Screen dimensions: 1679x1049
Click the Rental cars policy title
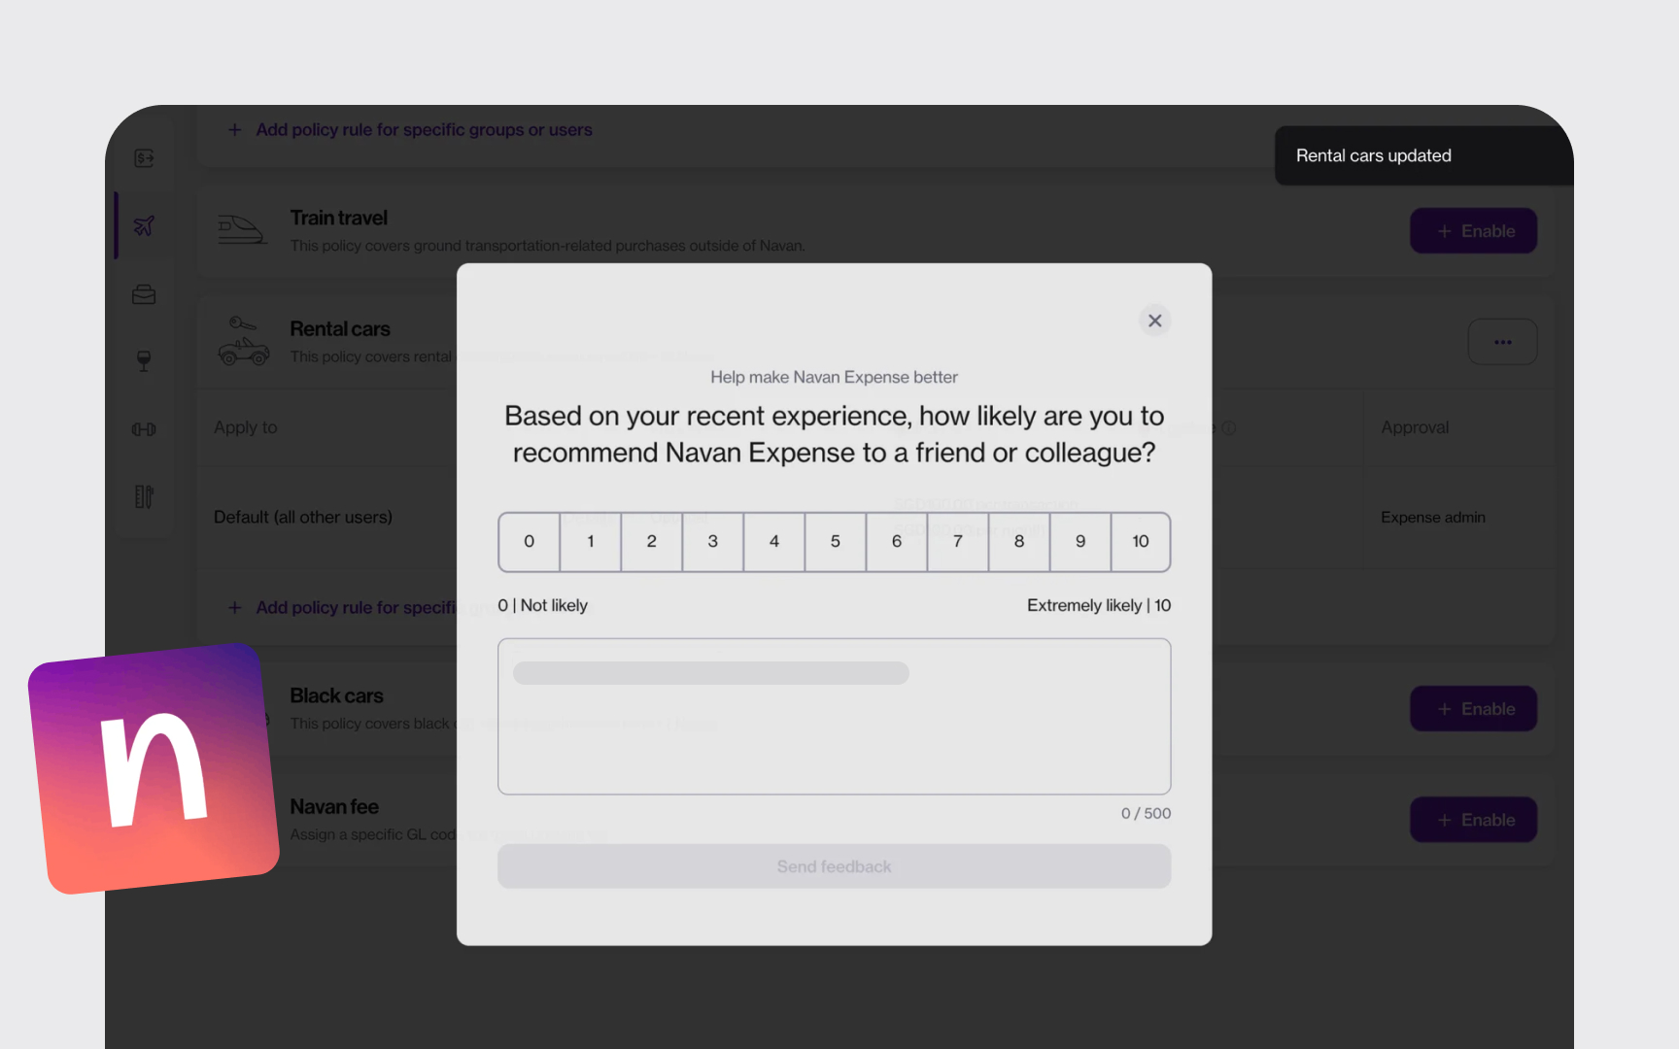pyautogui.click(x=340, y=329)
